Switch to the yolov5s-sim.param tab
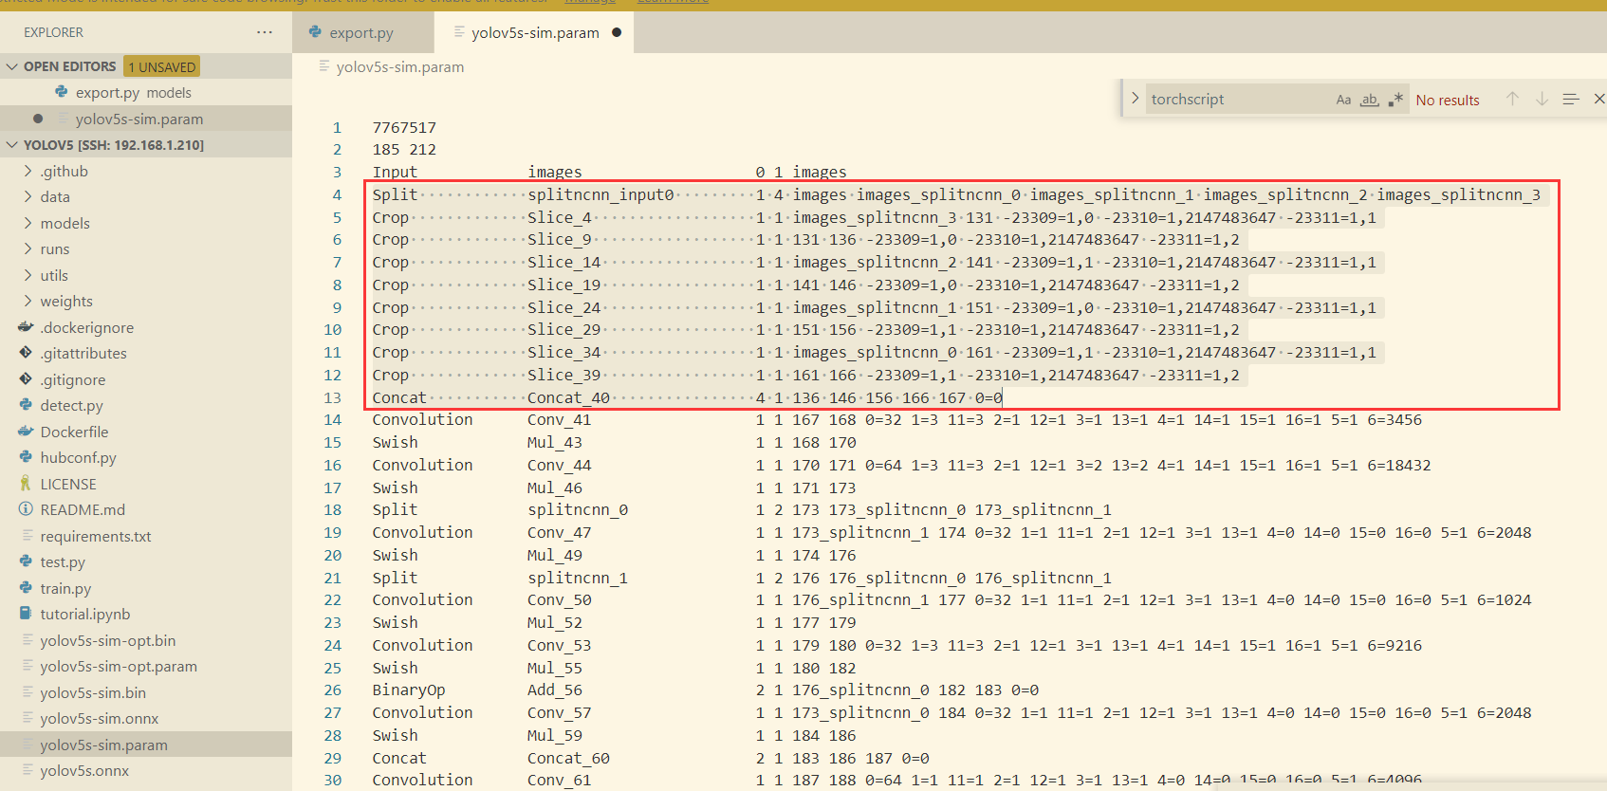Screen dimensions: 1607x791 pyautogui.click(x=535, y=33)
